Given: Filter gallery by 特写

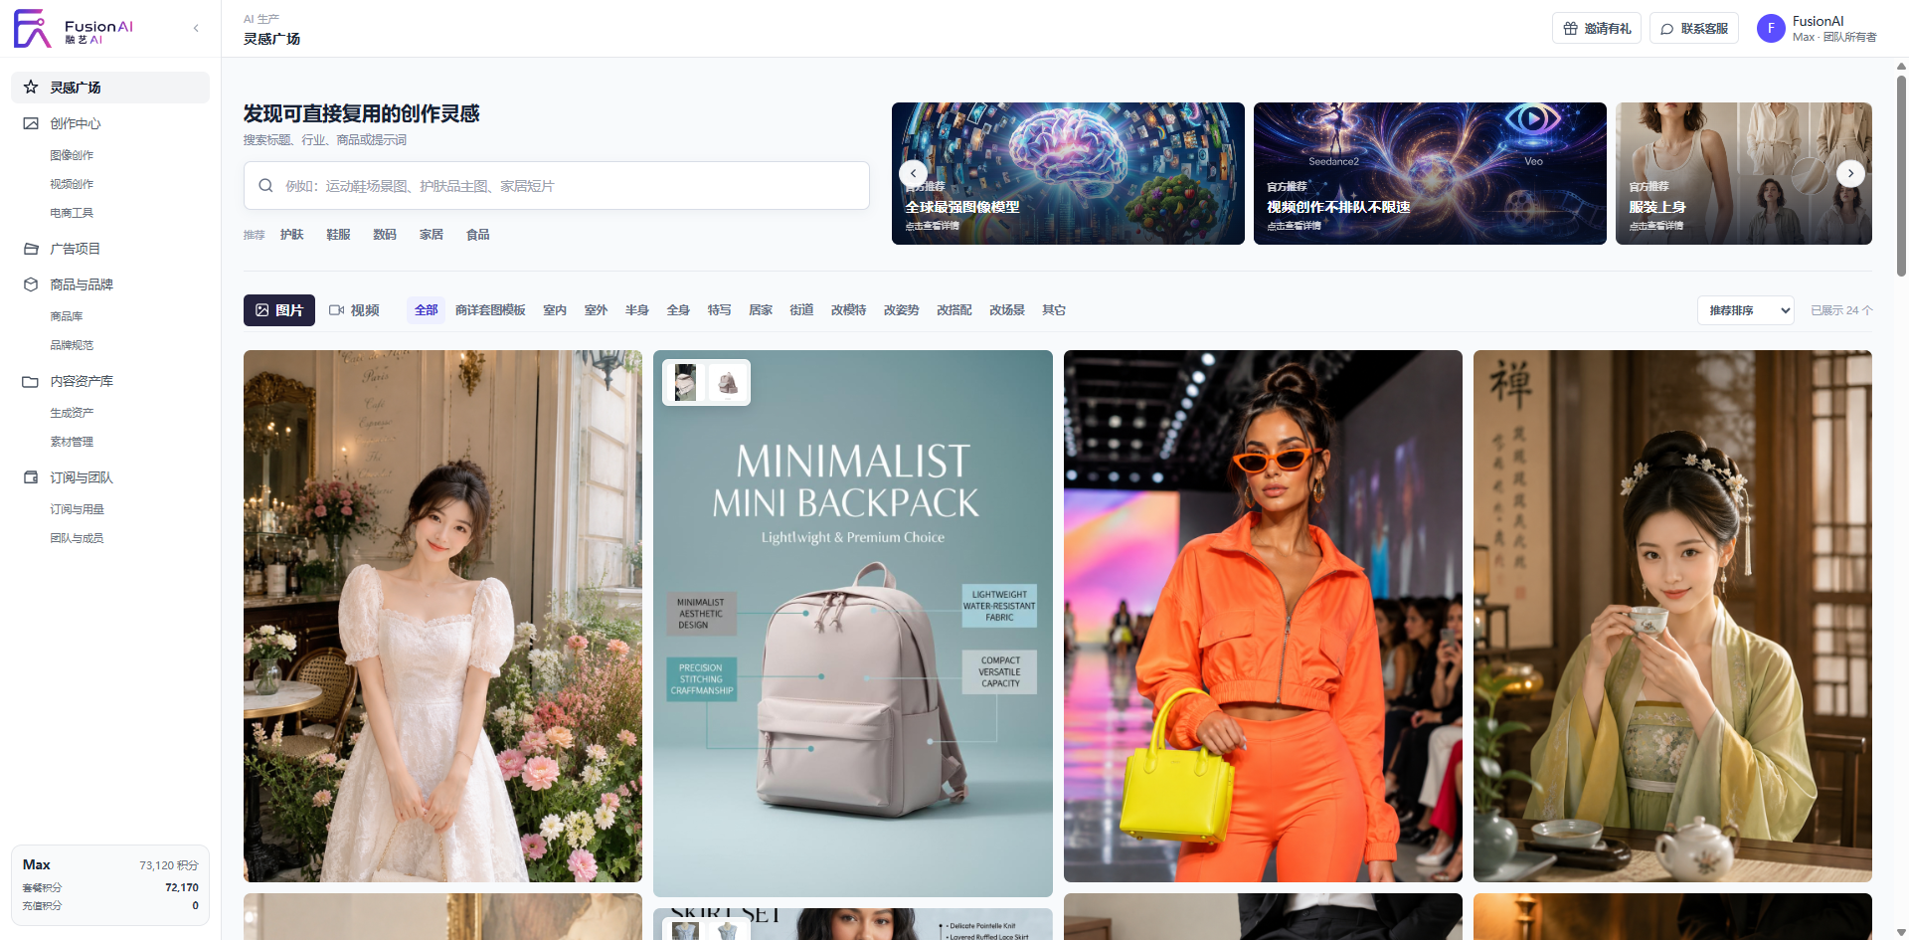Looking at the screenshot, I should tap(719, 310).
